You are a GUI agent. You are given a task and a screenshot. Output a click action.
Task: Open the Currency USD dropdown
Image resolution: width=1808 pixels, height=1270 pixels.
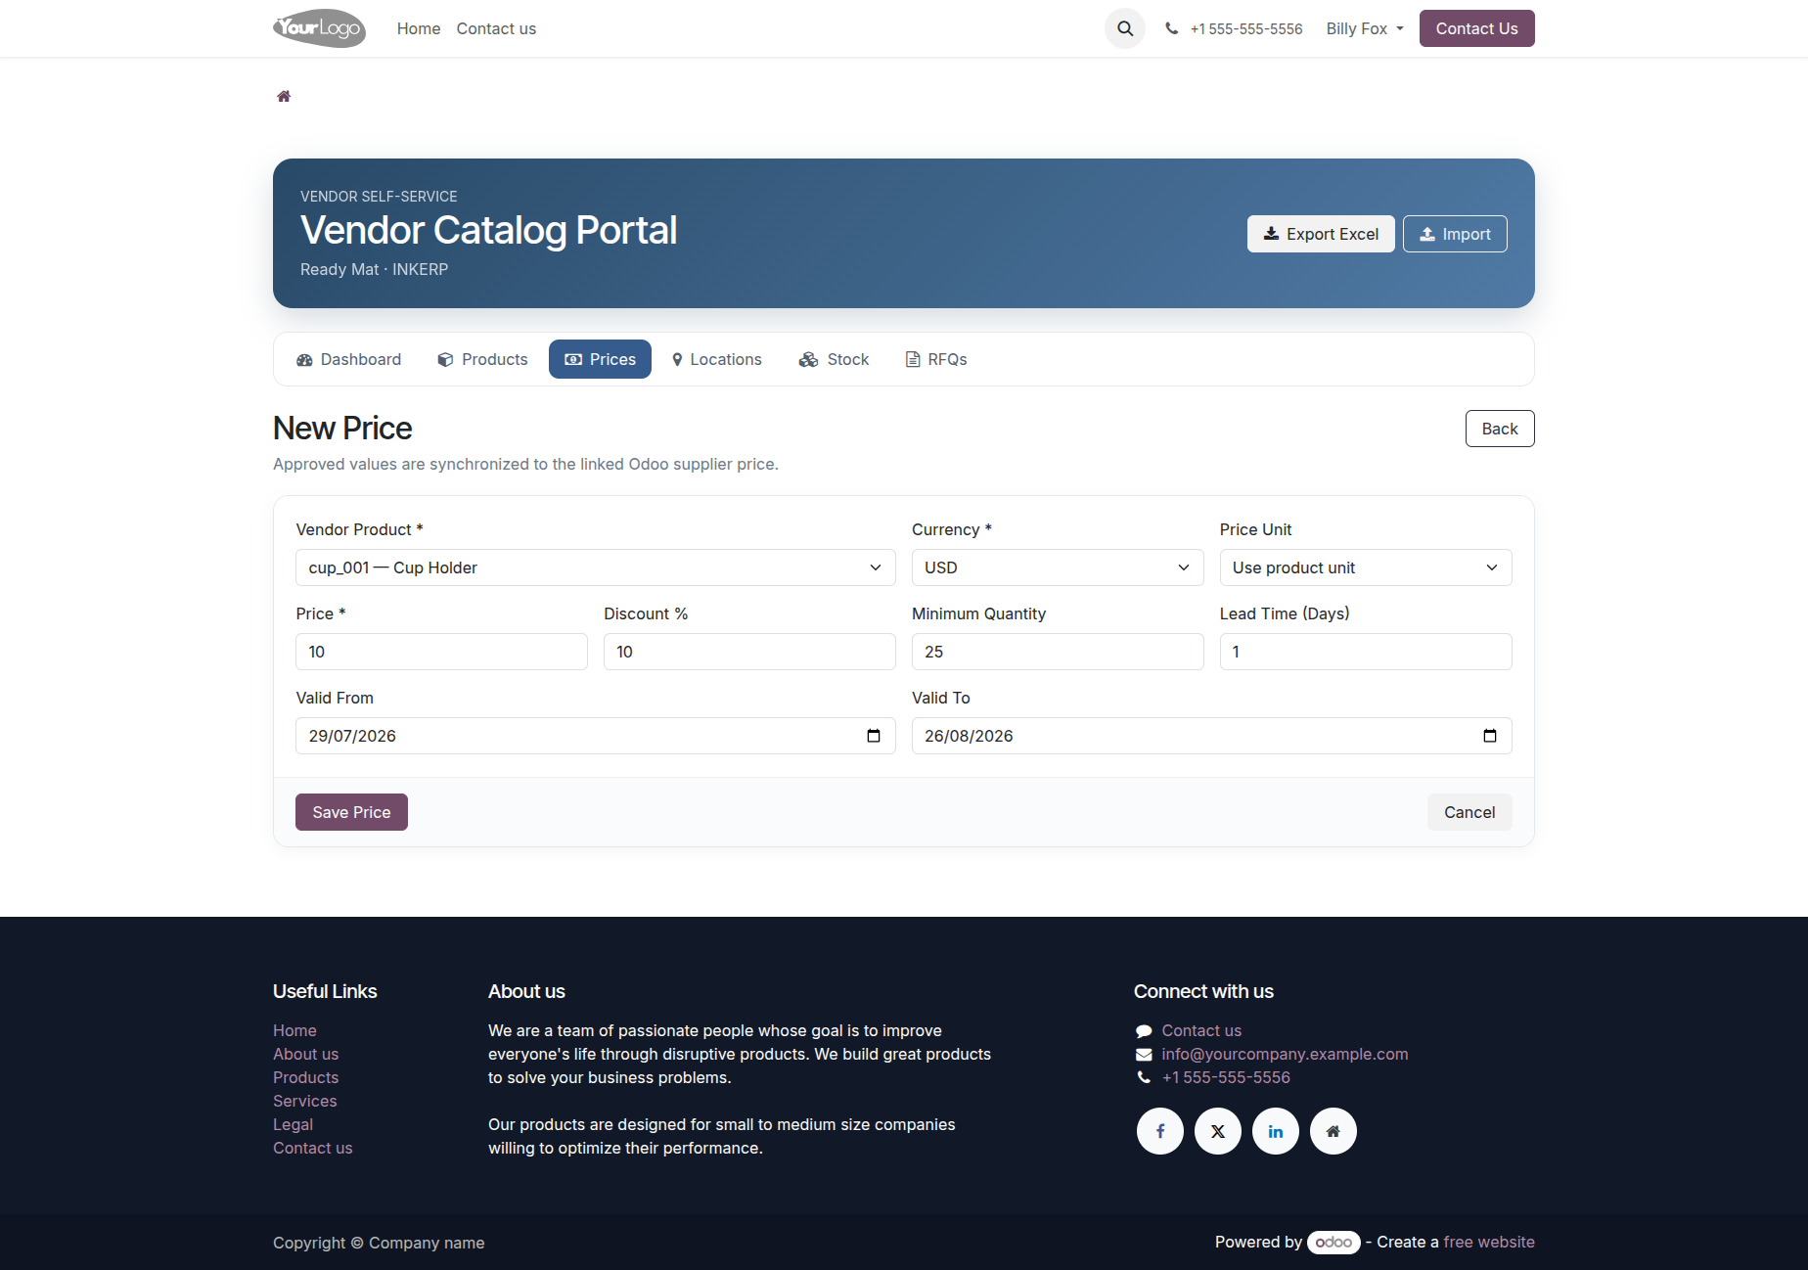click(x=1058, y=567)
